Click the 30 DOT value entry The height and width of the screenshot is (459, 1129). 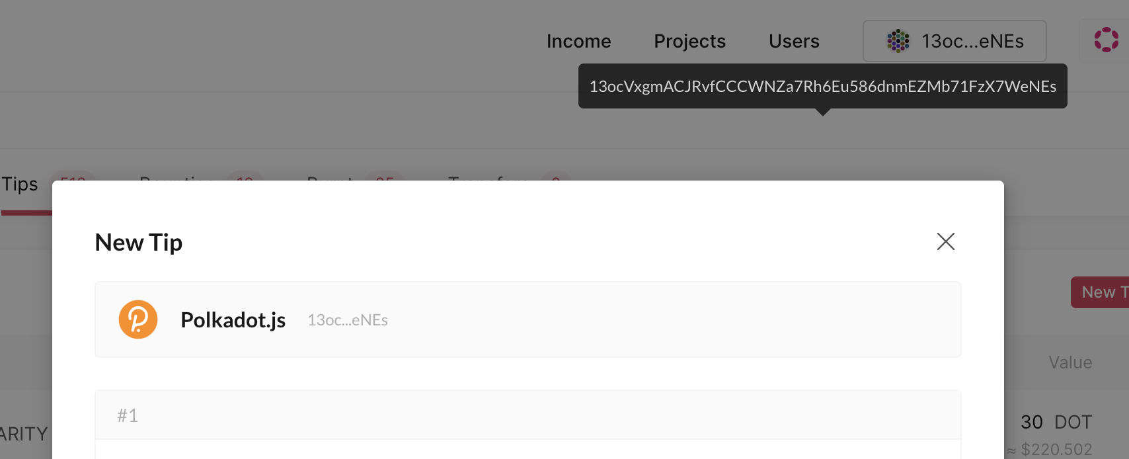coord(1056,422)
